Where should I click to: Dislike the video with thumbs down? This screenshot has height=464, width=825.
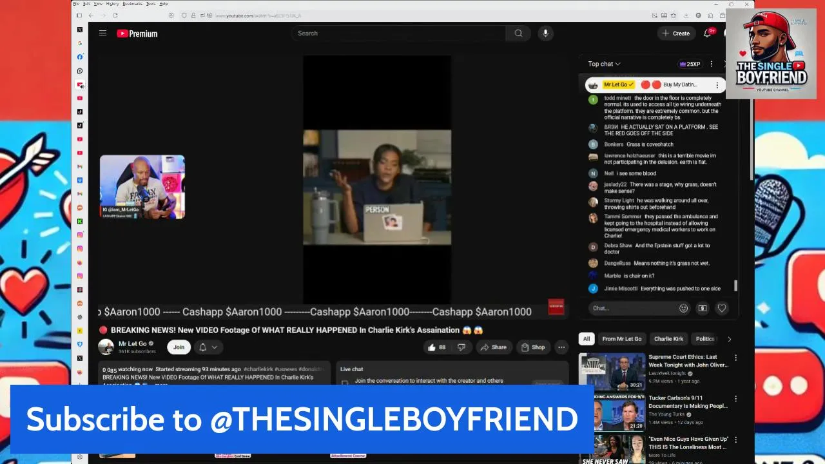(461, 347)
